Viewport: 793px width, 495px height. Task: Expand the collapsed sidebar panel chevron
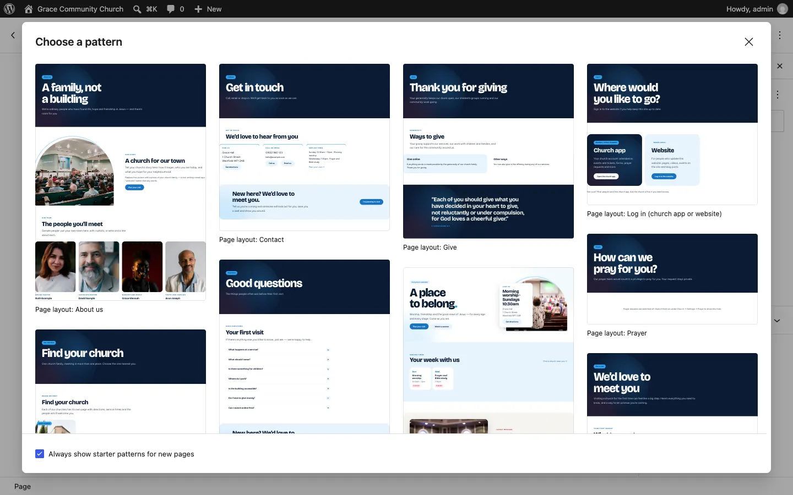(x=777, y=321)
